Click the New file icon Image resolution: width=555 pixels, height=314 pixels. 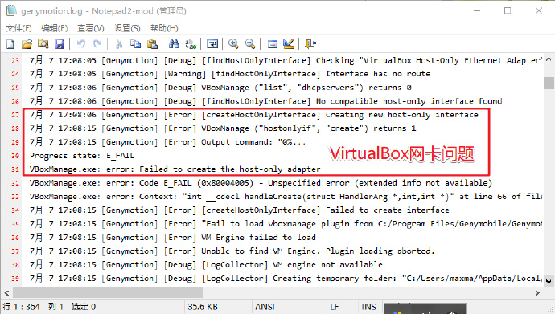tap(10, 44)
